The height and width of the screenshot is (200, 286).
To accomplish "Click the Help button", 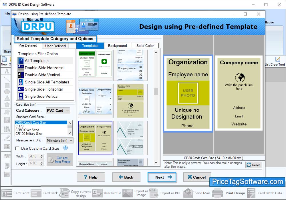I will tap(91, 177).
